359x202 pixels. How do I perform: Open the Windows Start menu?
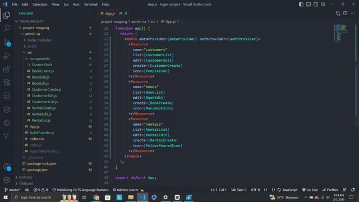[5, 198]
